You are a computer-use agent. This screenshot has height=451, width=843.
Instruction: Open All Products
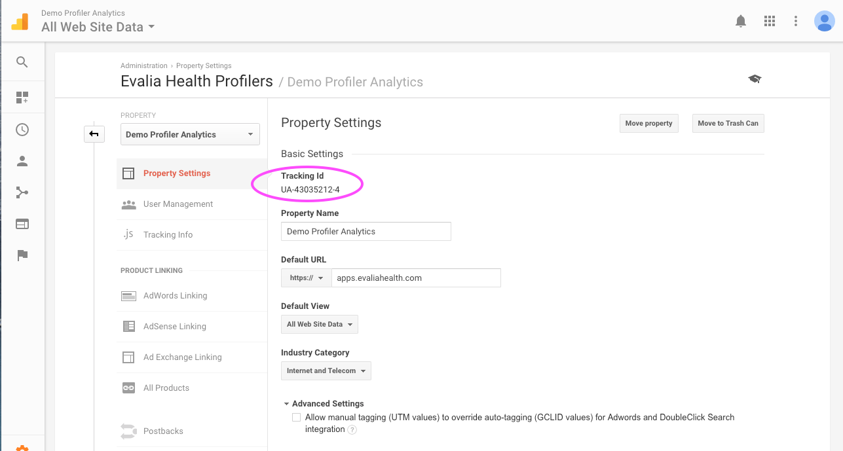pos(166,388)
